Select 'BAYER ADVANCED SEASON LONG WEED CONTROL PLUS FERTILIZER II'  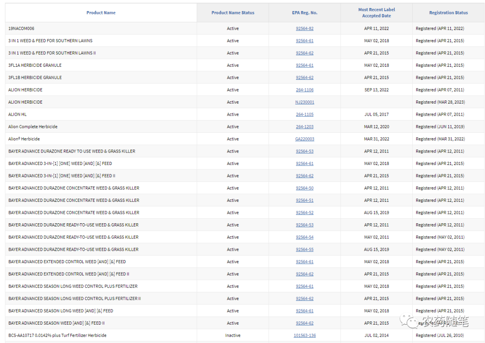[x=75, y=299]
